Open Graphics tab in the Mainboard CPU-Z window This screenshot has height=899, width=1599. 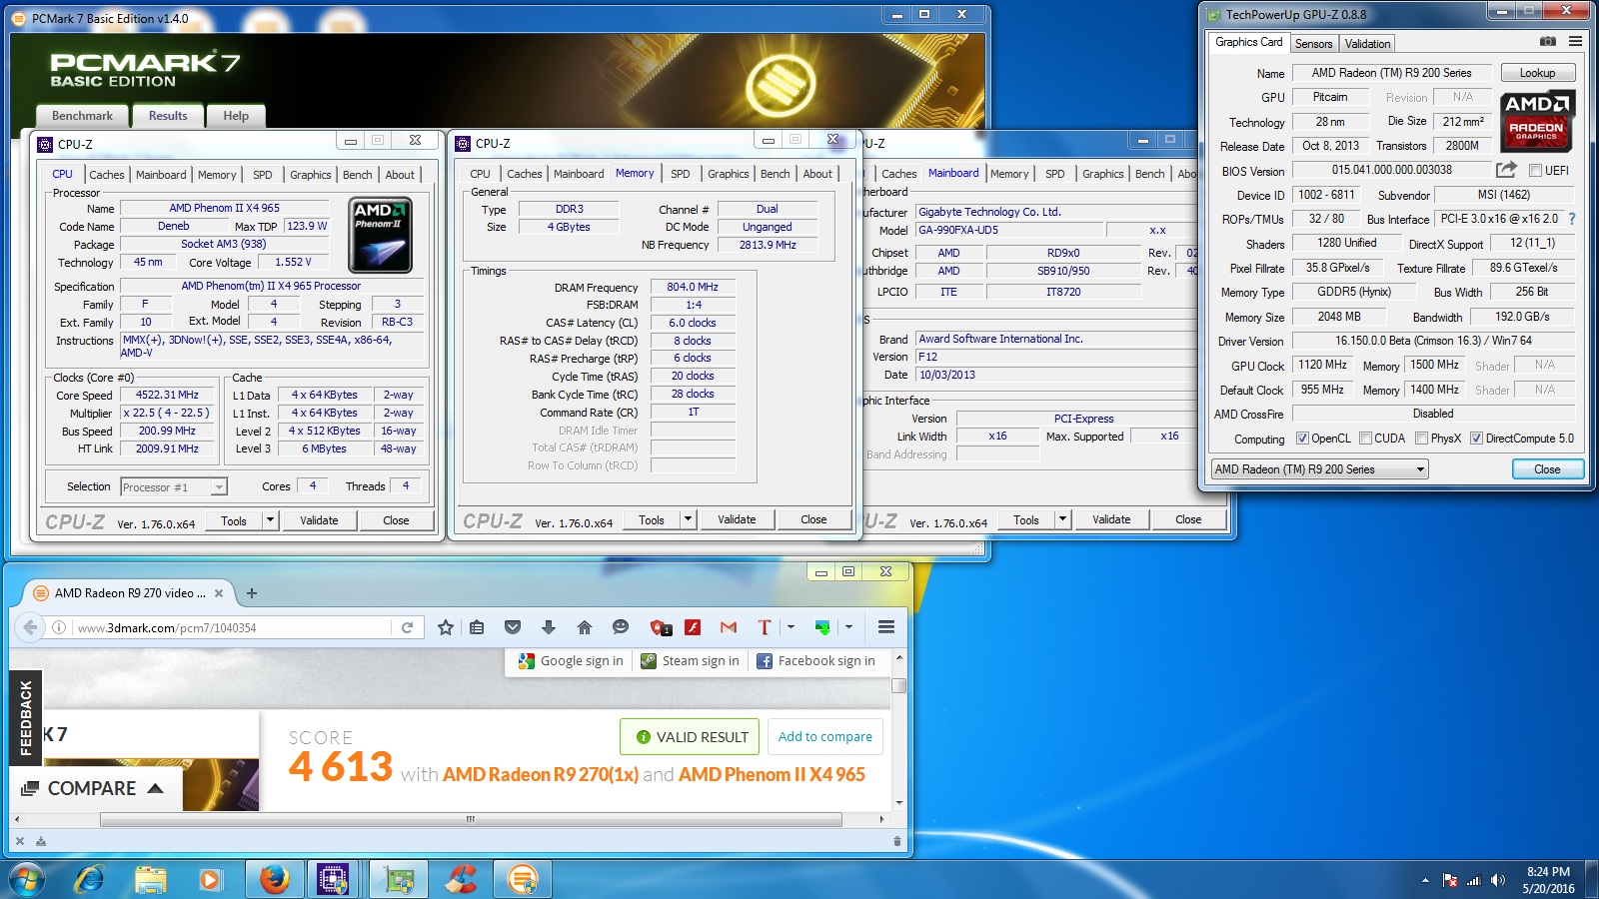click(1103, 174)
